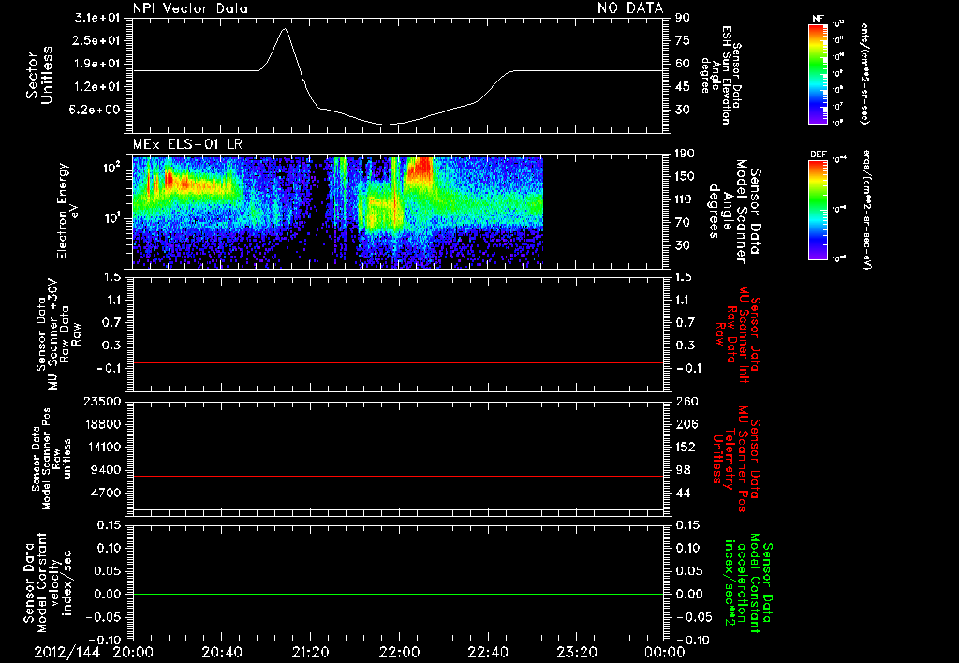Click the 3.1e+01 sector tick label
The height and width of the screenshot is (663, 959).
(97, 18)
